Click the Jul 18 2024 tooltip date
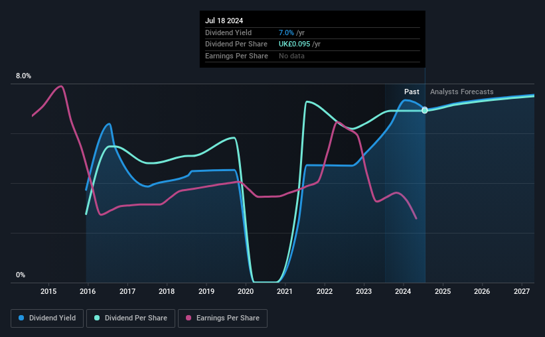The image size is (545, 337). point(224,21)
